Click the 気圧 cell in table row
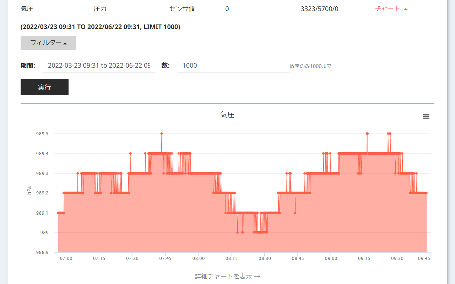Screen dimensions: 455x284 (x=27, y=9)
